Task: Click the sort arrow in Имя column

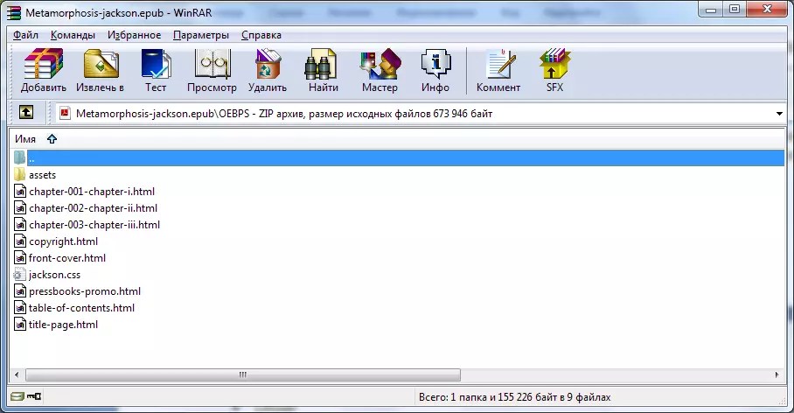Action: (52, 139)
